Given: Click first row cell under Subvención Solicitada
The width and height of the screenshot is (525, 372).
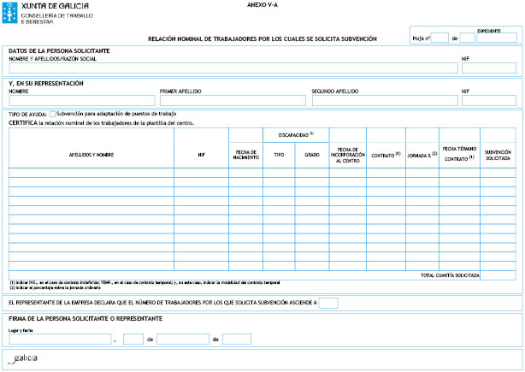Looking at the screenshot, I should [498, 173].
